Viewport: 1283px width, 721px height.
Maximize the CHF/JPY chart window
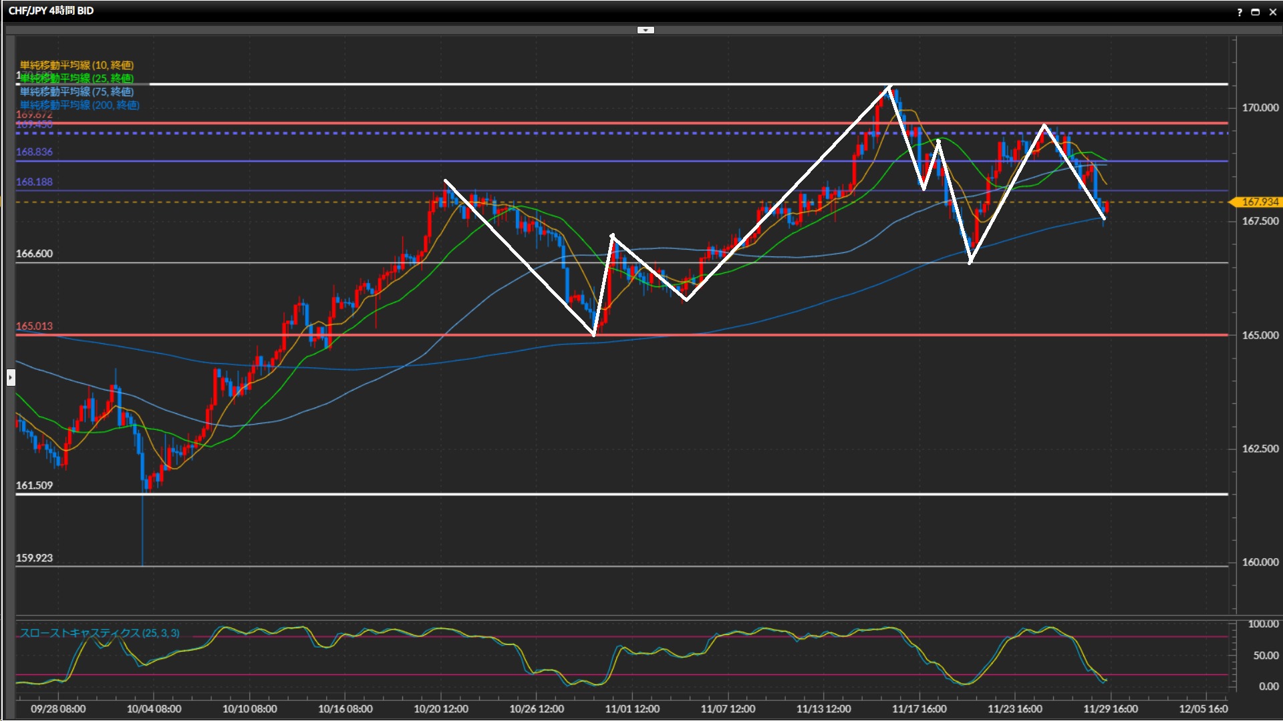[1255, 12]
